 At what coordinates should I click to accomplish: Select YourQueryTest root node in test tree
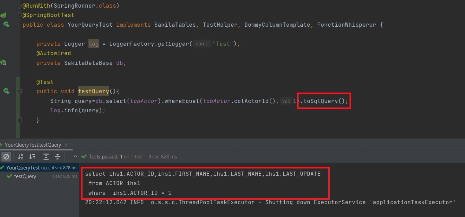23,168
